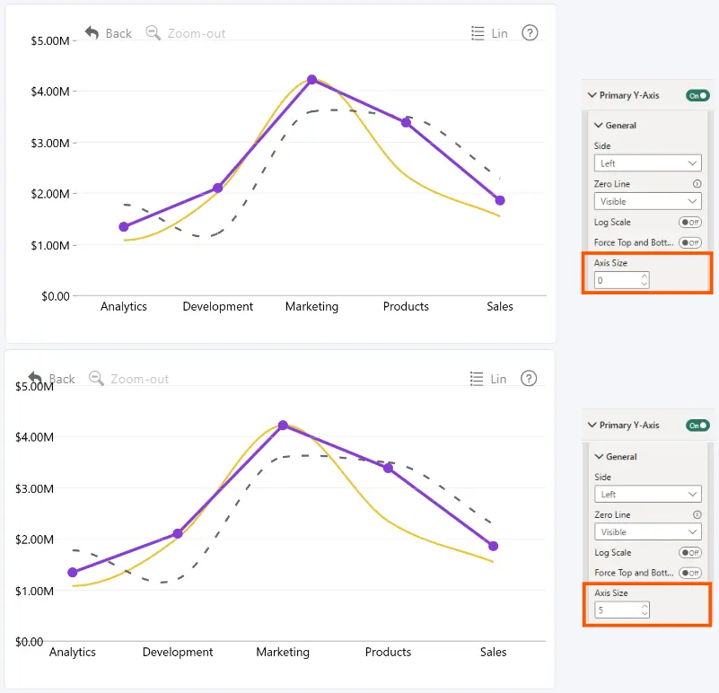Click the Zoom-out magnifier icon in top chart
719x693 pixels.
click(x=153, y=33)
